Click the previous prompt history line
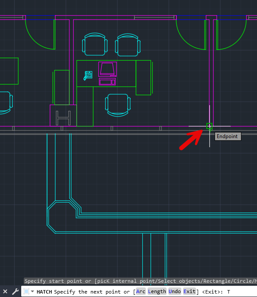The height and width of the screenshot is (297, 257). click(x=141, y=281)
